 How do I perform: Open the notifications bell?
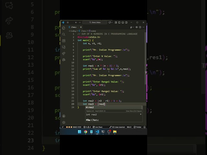(x=145, y=127)
